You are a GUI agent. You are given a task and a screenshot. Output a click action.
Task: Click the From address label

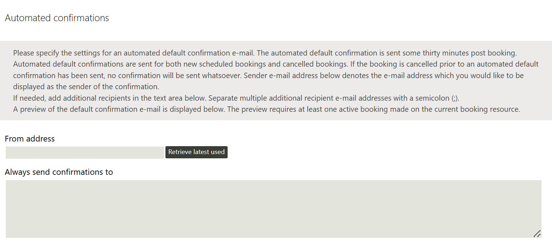(30, 139)
